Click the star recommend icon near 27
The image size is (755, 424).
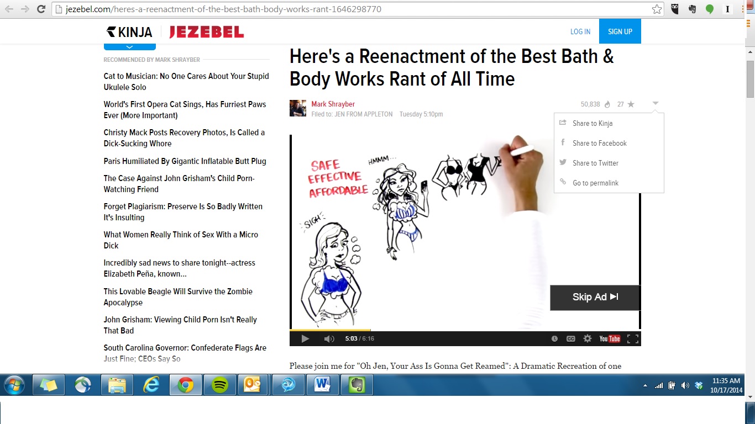pyautogui.click(x=631, y=104)
